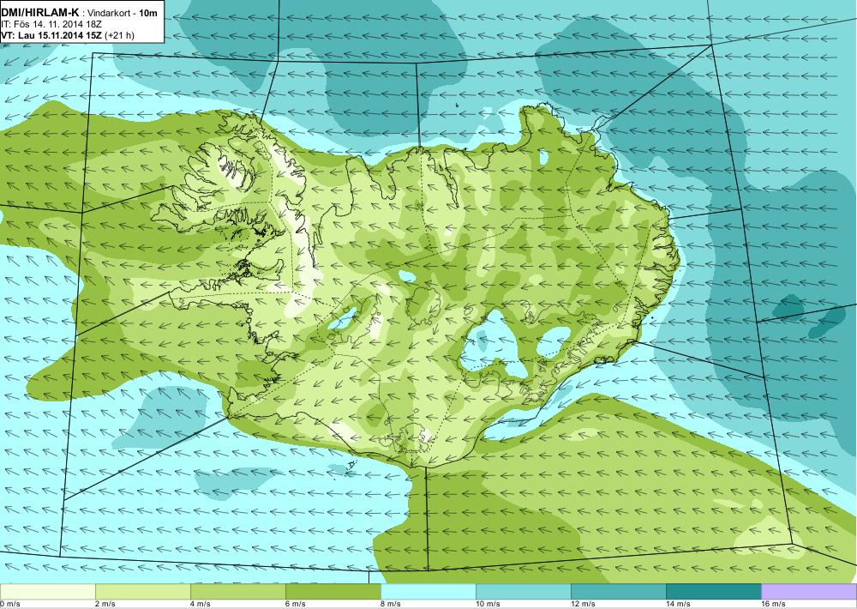The width and height of the screenshot is (857, 609).
Task: Select the purple 16 m/s legend color
Action: 809,591
